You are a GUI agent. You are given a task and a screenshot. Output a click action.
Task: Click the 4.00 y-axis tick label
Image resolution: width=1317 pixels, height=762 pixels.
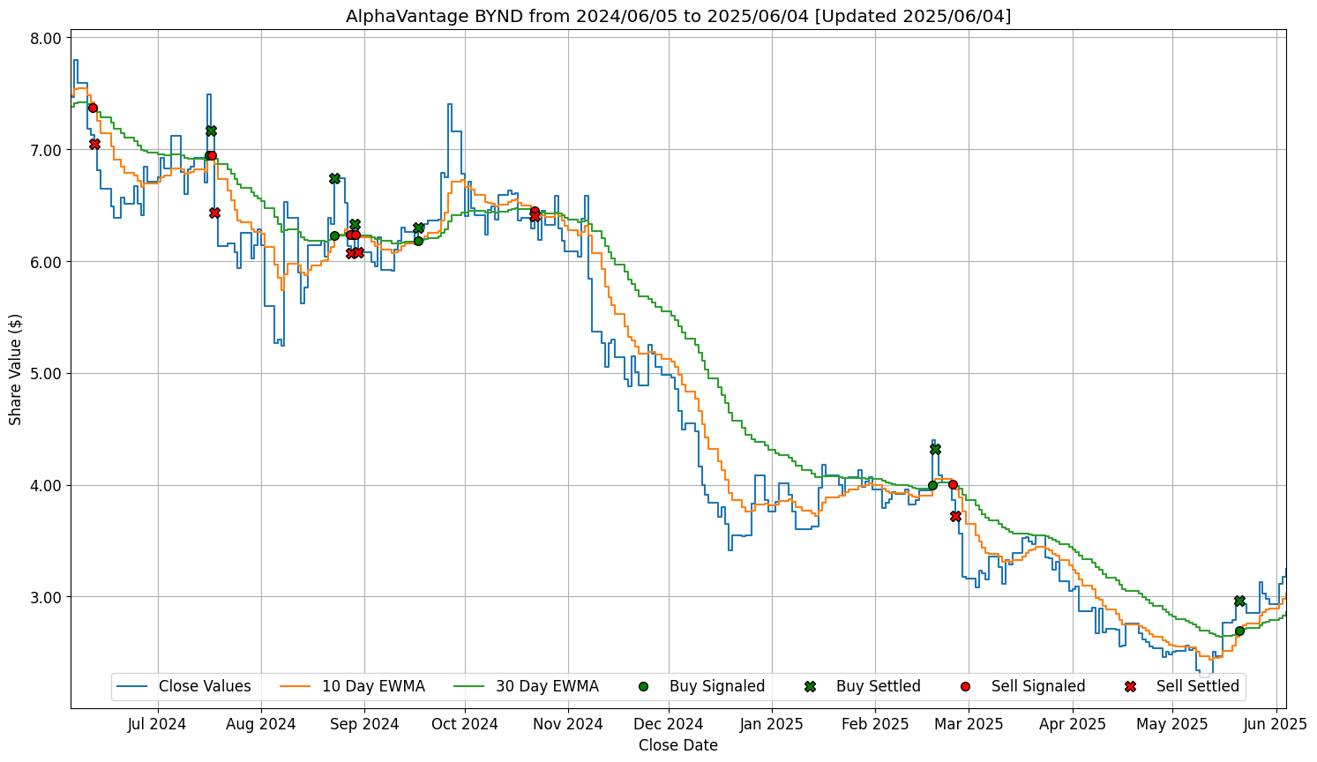44,485
